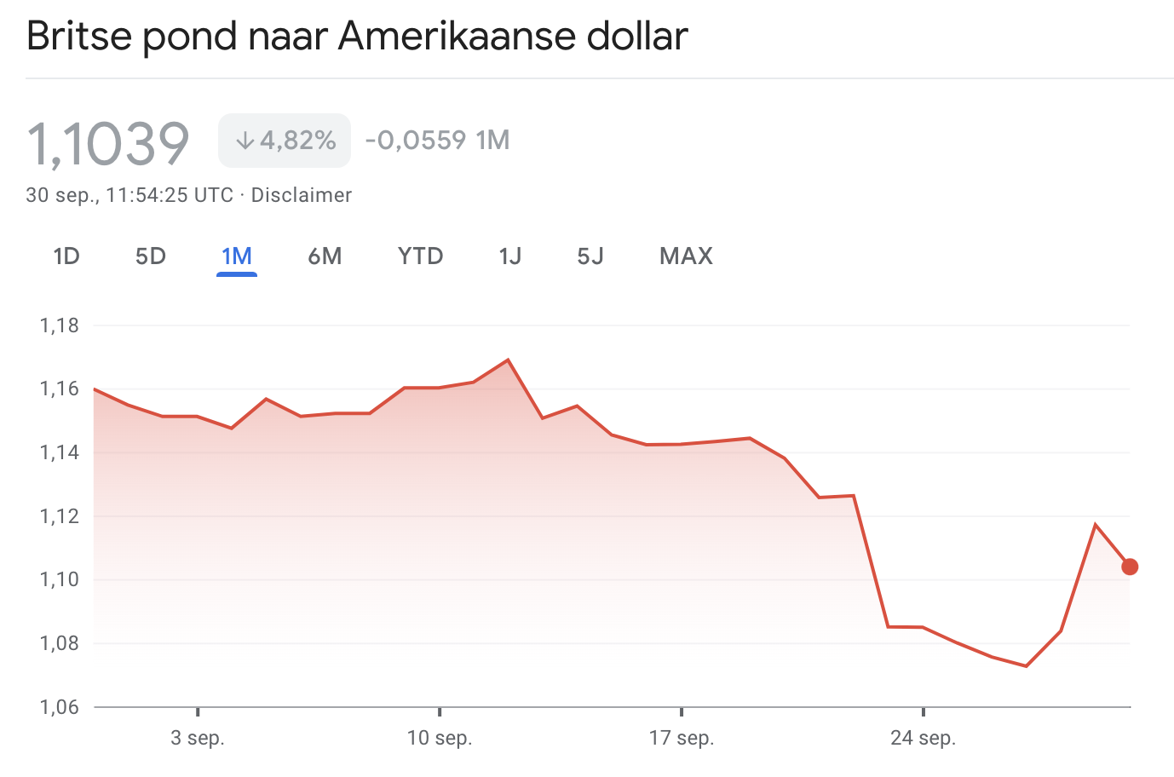Click the red endpoint dot on chart

pyautogui.click(x=1130, y=567)
